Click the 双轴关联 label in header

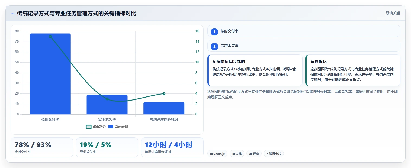393,13
